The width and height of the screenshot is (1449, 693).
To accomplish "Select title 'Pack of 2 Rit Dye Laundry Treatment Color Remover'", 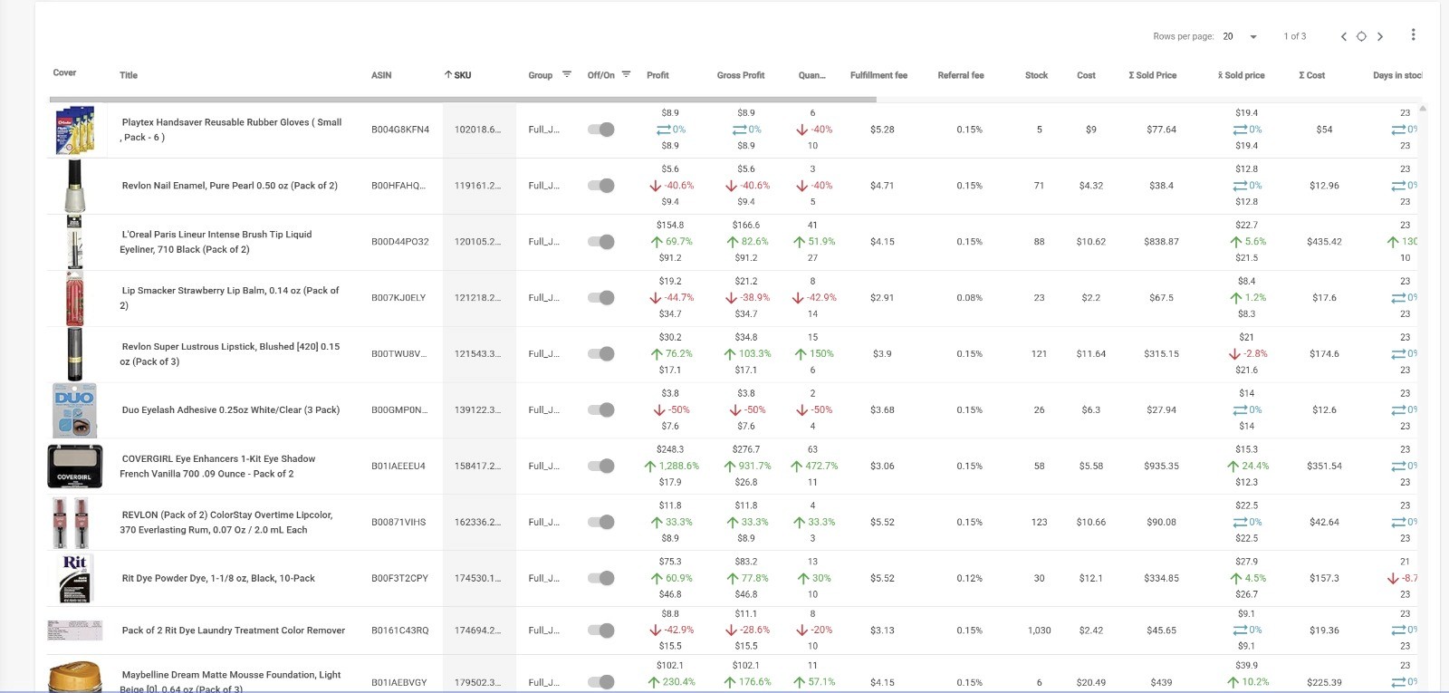I will pyautogui.click(x=234, y=630).
